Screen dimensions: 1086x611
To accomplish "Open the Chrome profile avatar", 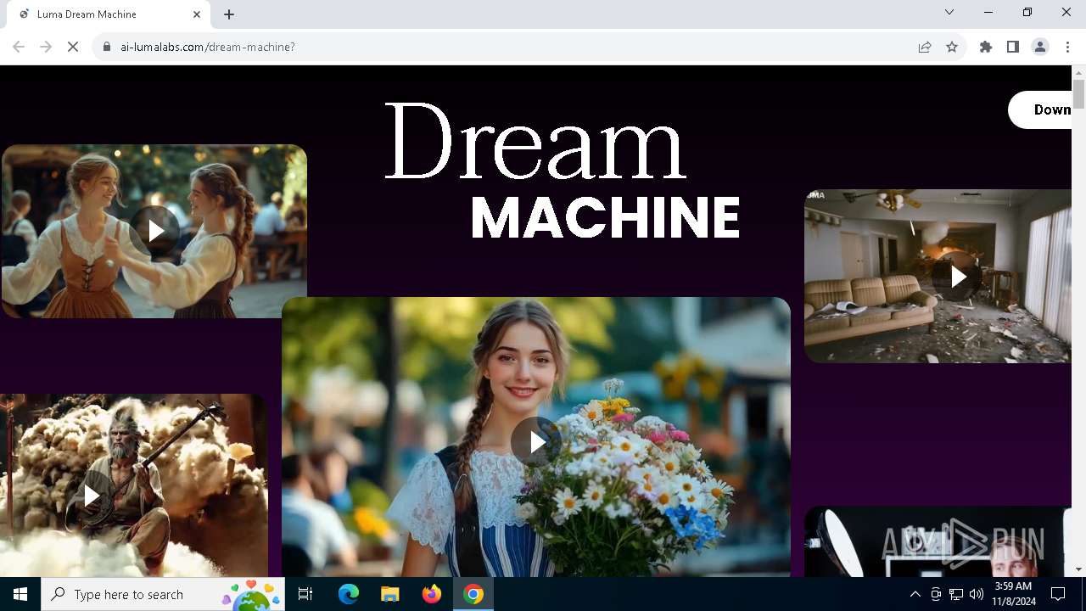I will click(1040, 47).
